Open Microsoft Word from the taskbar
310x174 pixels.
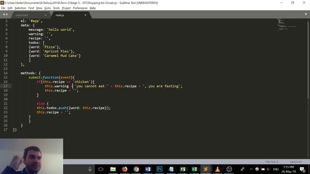[x=148, y=169]
